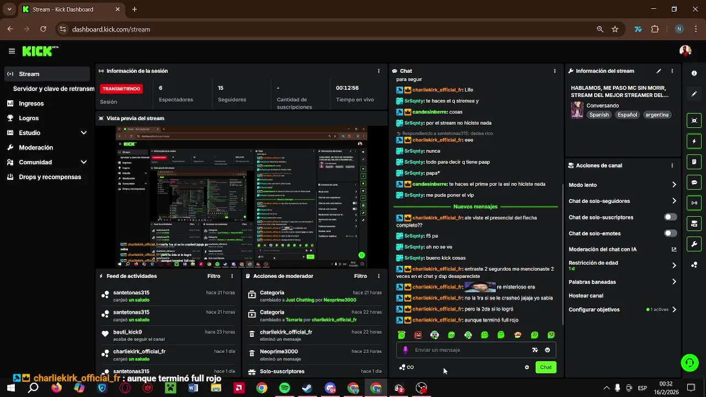Click the argentina tag

pos(657,115)
